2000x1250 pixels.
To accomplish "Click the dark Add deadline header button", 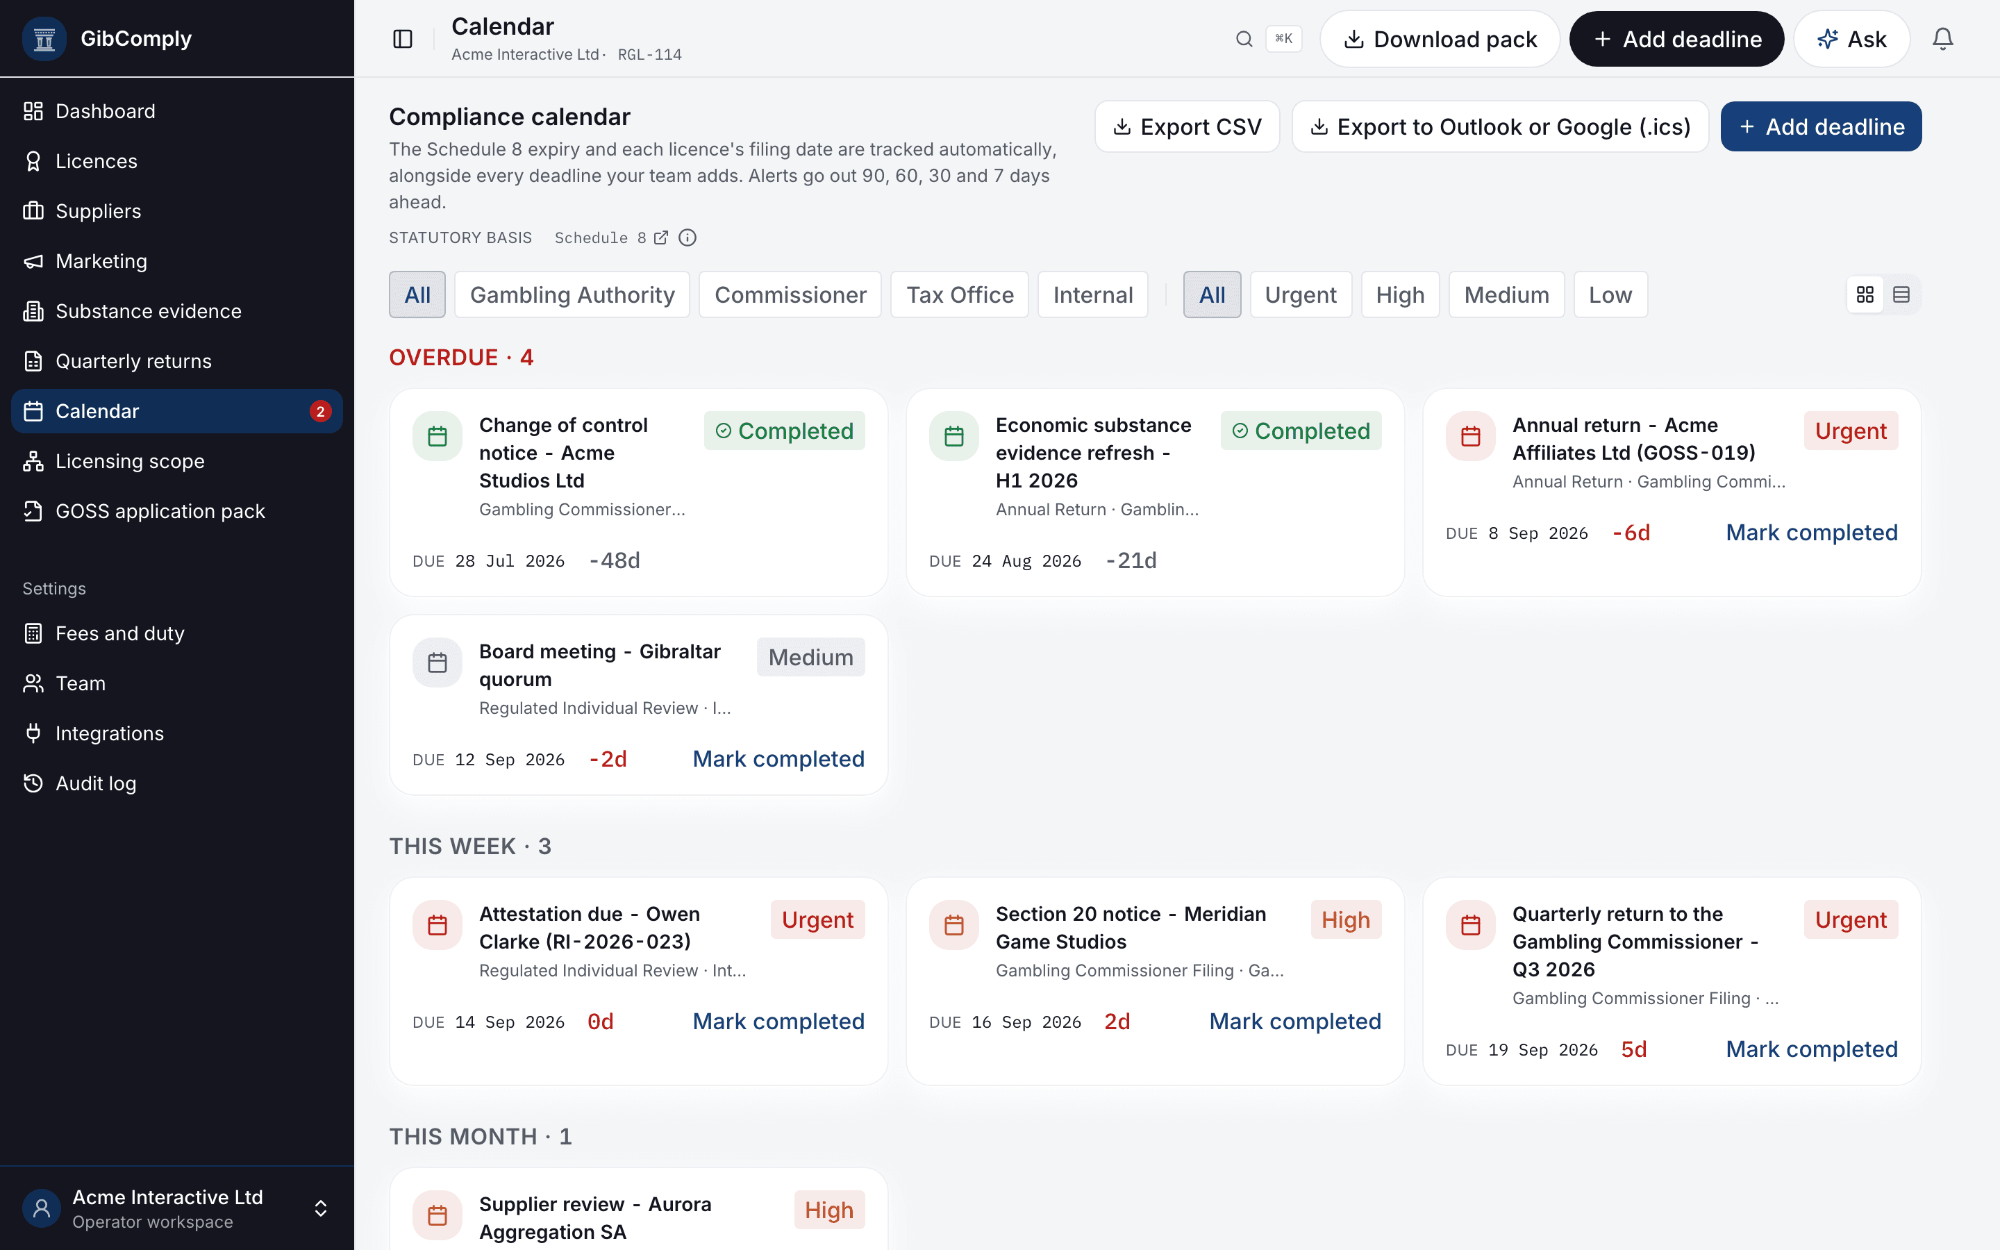I will point(1676,39).
